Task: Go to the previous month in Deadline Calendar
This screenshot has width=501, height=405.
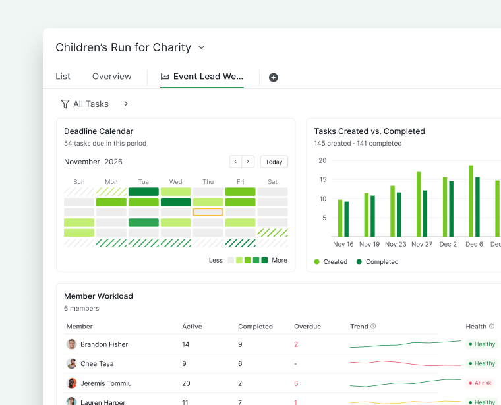Action: [x=235, y=162]
